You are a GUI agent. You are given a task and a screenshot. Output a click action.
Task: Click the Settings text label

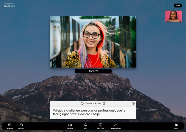[10, 128]
